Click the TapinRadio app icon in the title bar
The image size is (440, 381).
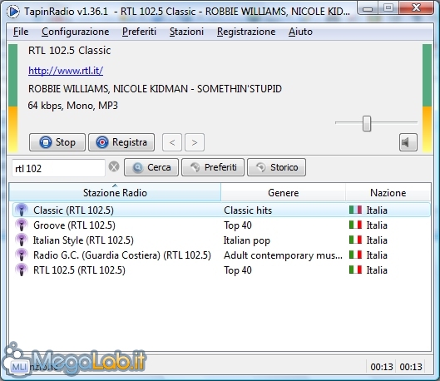[13, 12]
